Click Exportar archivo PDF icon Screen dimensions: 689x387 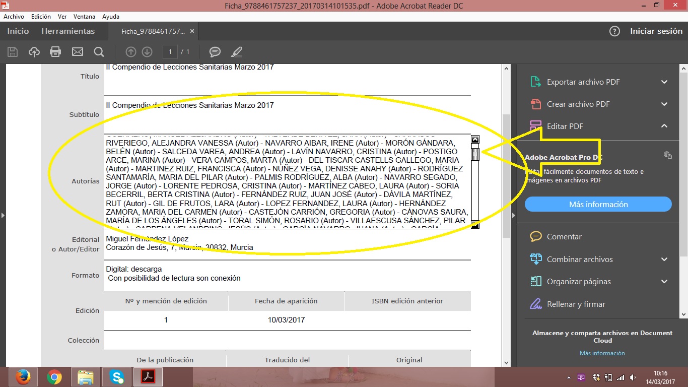(x=535, y=82)
